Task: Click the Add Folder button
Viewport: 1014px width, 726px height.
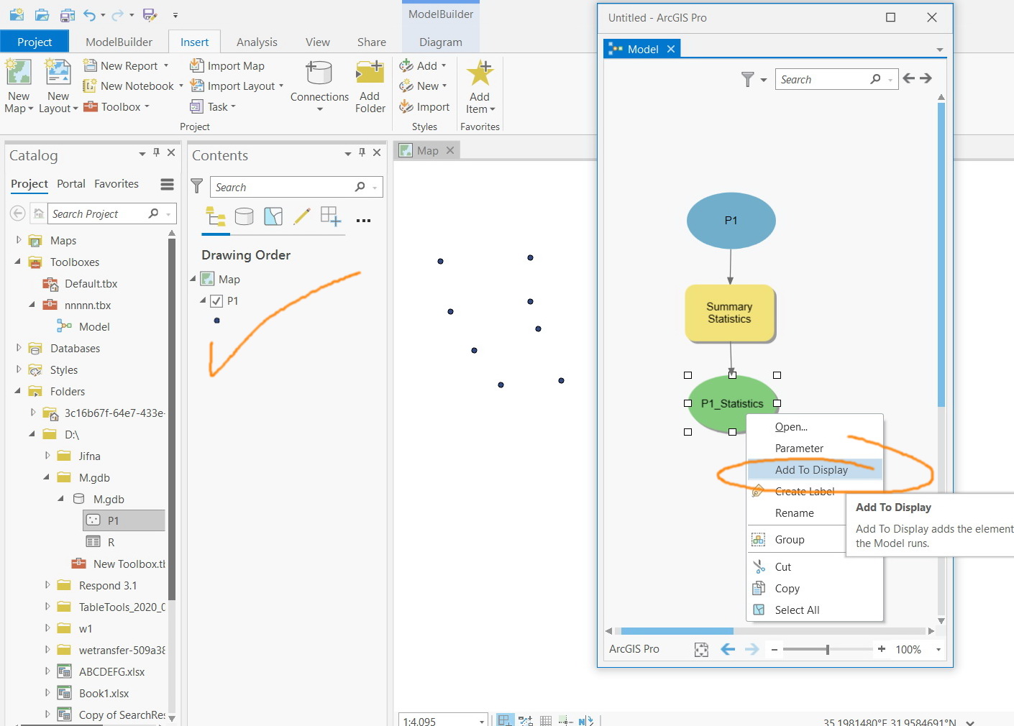Action: tap(369, 86)
